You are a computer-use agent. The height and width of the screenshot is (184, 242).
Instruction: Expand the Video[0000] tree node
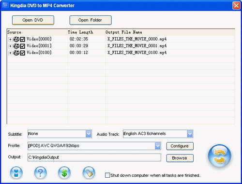point(10,39)
